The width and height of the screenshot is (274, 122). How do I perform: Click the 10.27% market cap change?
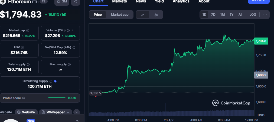pos(28,36)
